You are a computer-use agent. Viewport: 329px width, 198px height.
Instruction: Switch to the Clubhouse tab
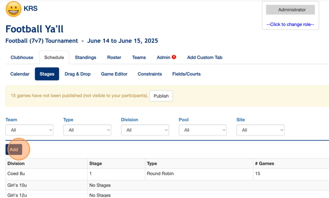[x=22, y=57]
